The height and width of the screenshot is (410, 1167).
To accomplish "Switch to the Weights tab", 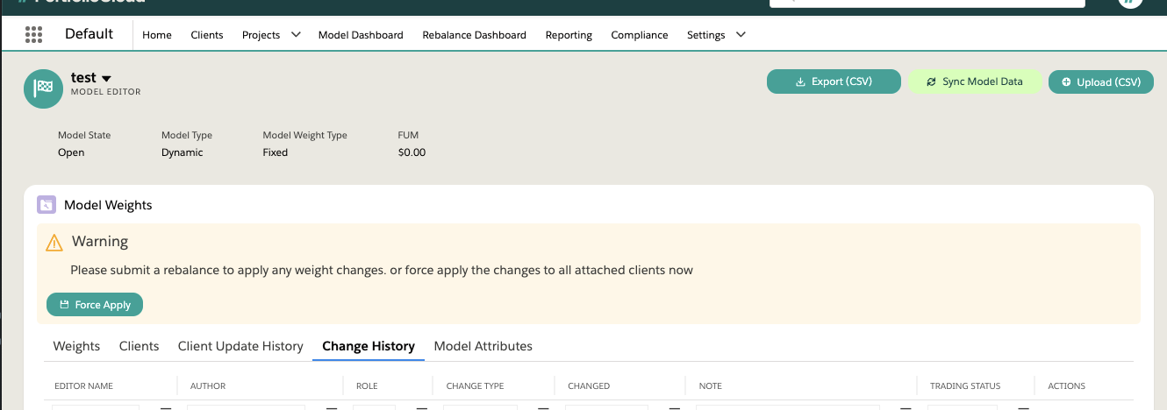I will coord(76,346).
